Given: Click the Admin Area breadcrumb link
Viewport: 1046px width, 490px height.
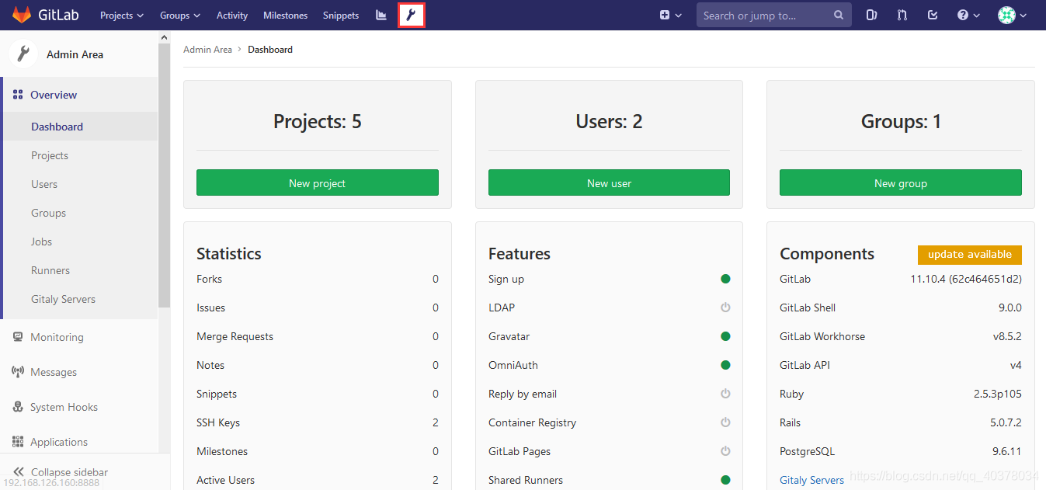Looking at the screenshot, I should tap(207, 49).
